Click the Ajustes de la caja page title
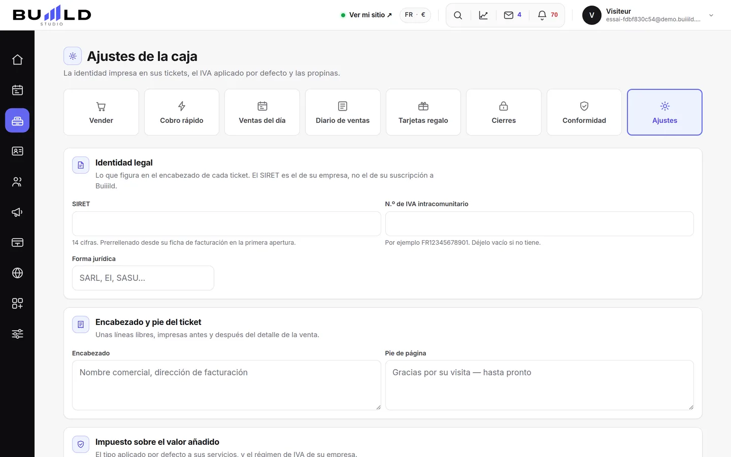The width and height of the screenshot is (731, 457). 142,56
